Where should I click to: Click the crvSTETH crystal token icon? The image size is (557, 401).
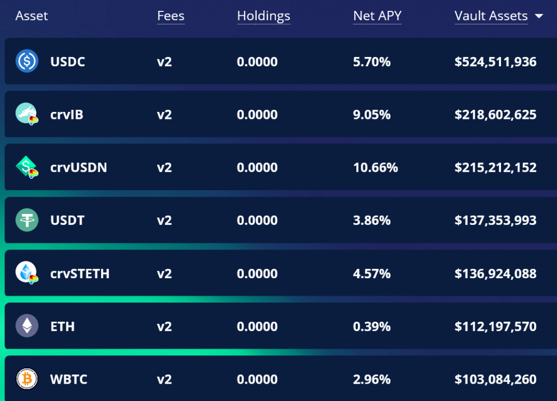(x=27, y=273)
